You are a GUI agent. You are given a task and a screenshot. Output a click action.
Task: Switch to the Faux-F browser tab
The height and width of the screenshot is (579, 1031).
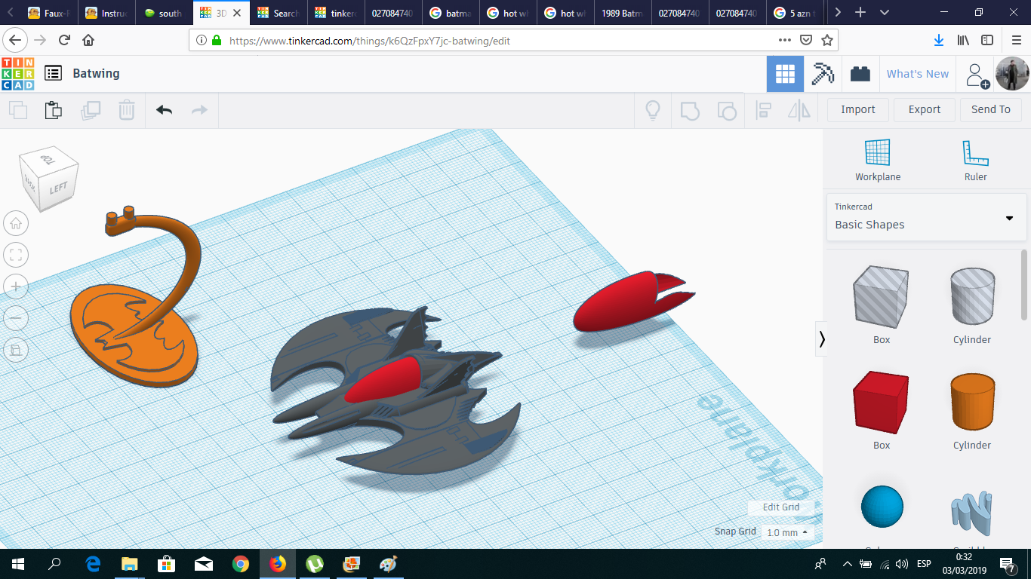pos(51,13)
